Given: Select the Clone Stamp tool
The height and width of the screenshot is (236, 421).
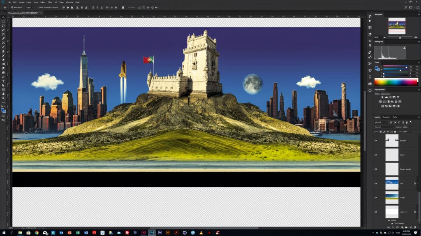Looking at the screenshot, I should click(3, 51).
